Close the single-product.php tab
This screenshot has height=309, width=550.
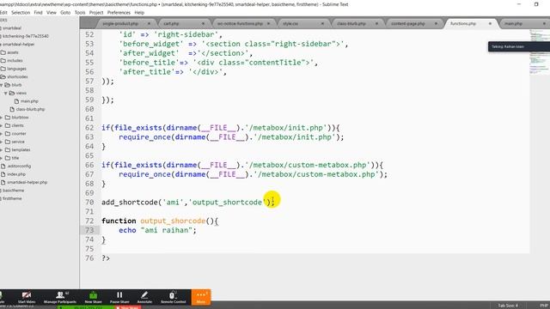[149, 23]
